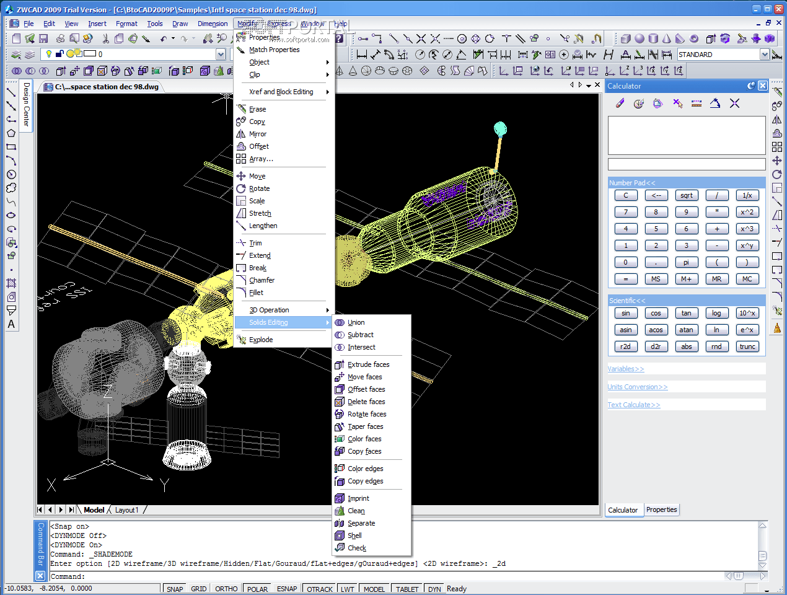Choose Taper faces from the submenu

coord(365,426)
